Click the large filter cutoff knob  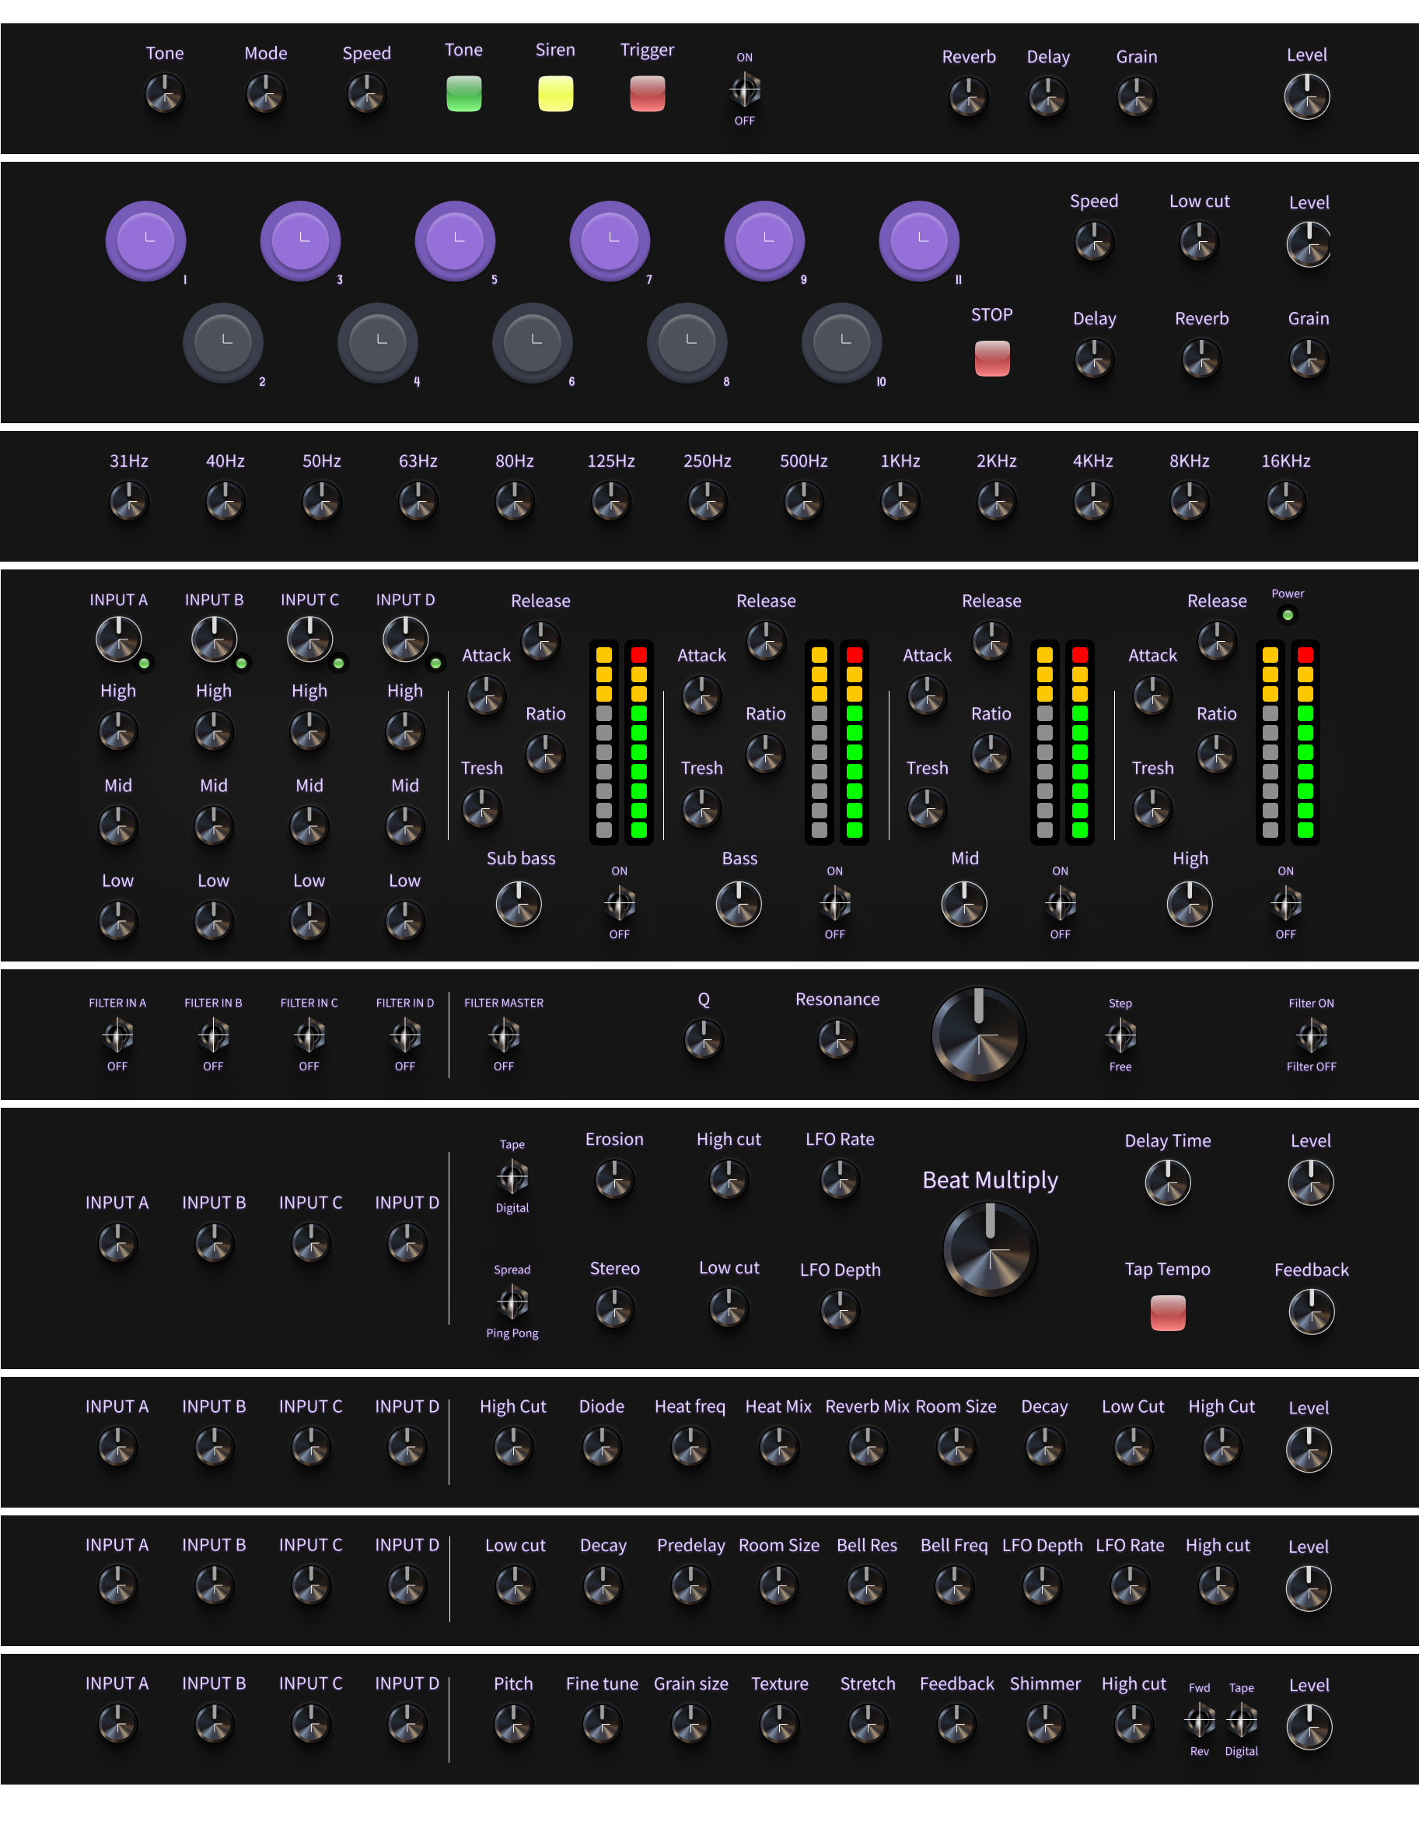tap(978, 1035)
